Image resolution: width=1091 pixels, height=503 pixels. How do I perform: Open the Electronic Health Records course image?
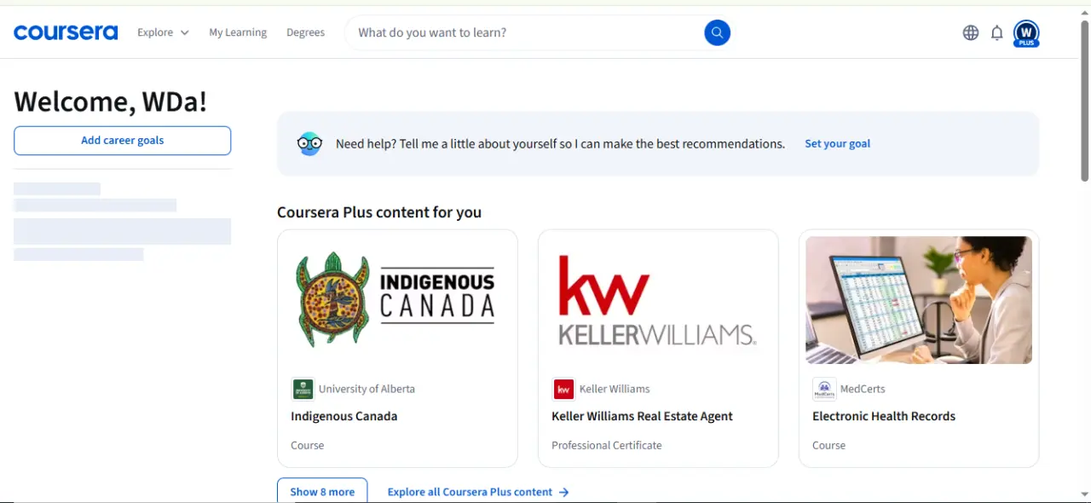(x=919, y=300)
